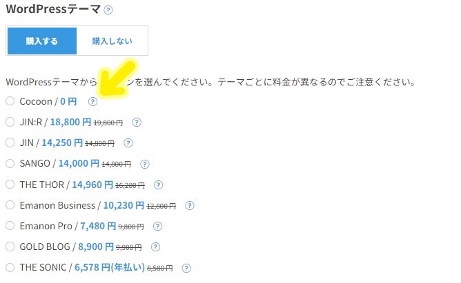
Task: Show help for JIN theme
Action: point(128,143)
